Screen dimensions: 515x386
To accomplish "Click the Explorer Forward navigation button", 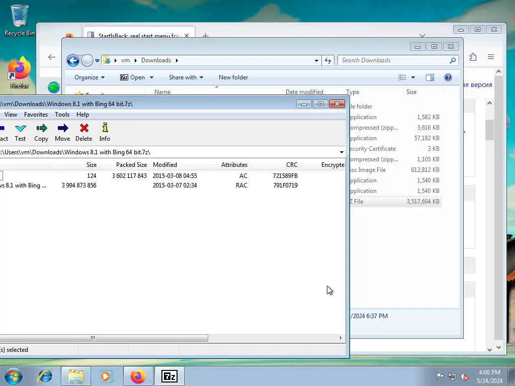I will (x=87, y=60).
